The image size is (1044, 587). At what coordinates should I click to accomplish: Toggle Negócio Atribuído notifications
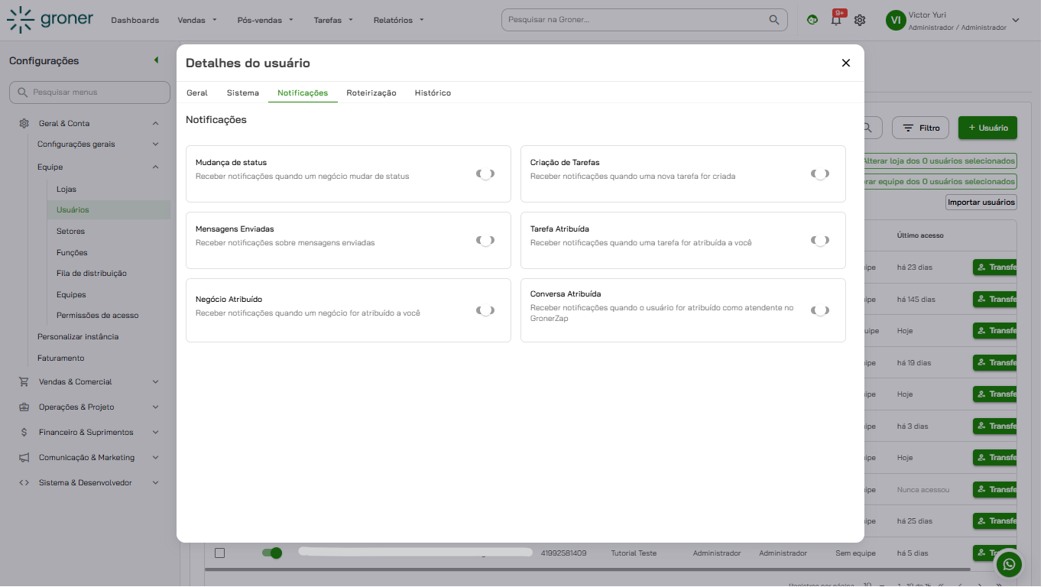(x=485, y=310)
